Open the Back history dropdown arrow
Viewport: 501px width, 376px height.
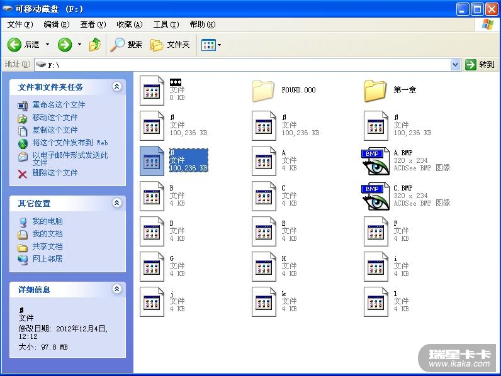[47, 45]
